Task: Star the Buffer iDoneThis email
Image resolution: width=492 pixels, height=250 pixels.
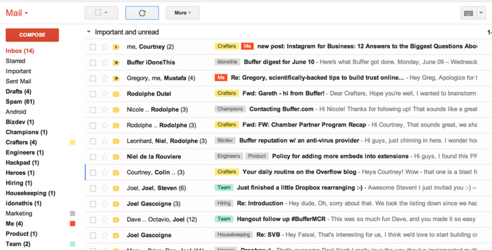Action: (x=104, y=62)
